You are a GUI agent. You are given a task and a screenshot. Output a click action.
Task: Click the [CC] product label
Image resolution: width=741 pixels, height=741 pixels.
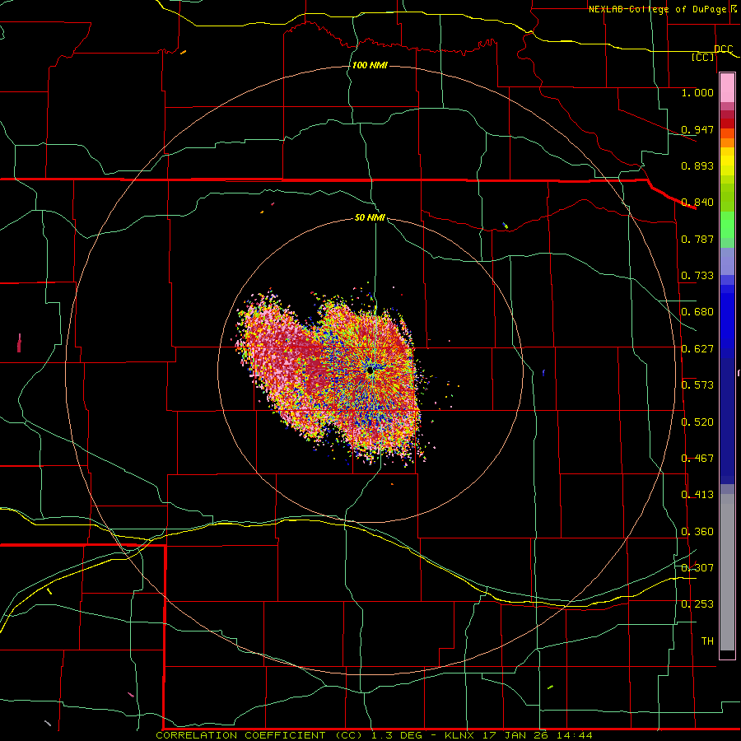pyautogui.click(x=703, y=57)
